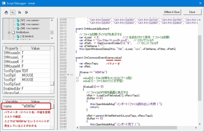Click the code pane vertical scrollbar thumb

200,68
